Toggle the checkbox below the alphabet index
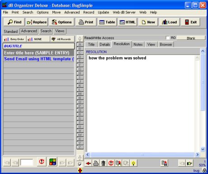This screenshot has height=174, width=208. coord(80,165)
